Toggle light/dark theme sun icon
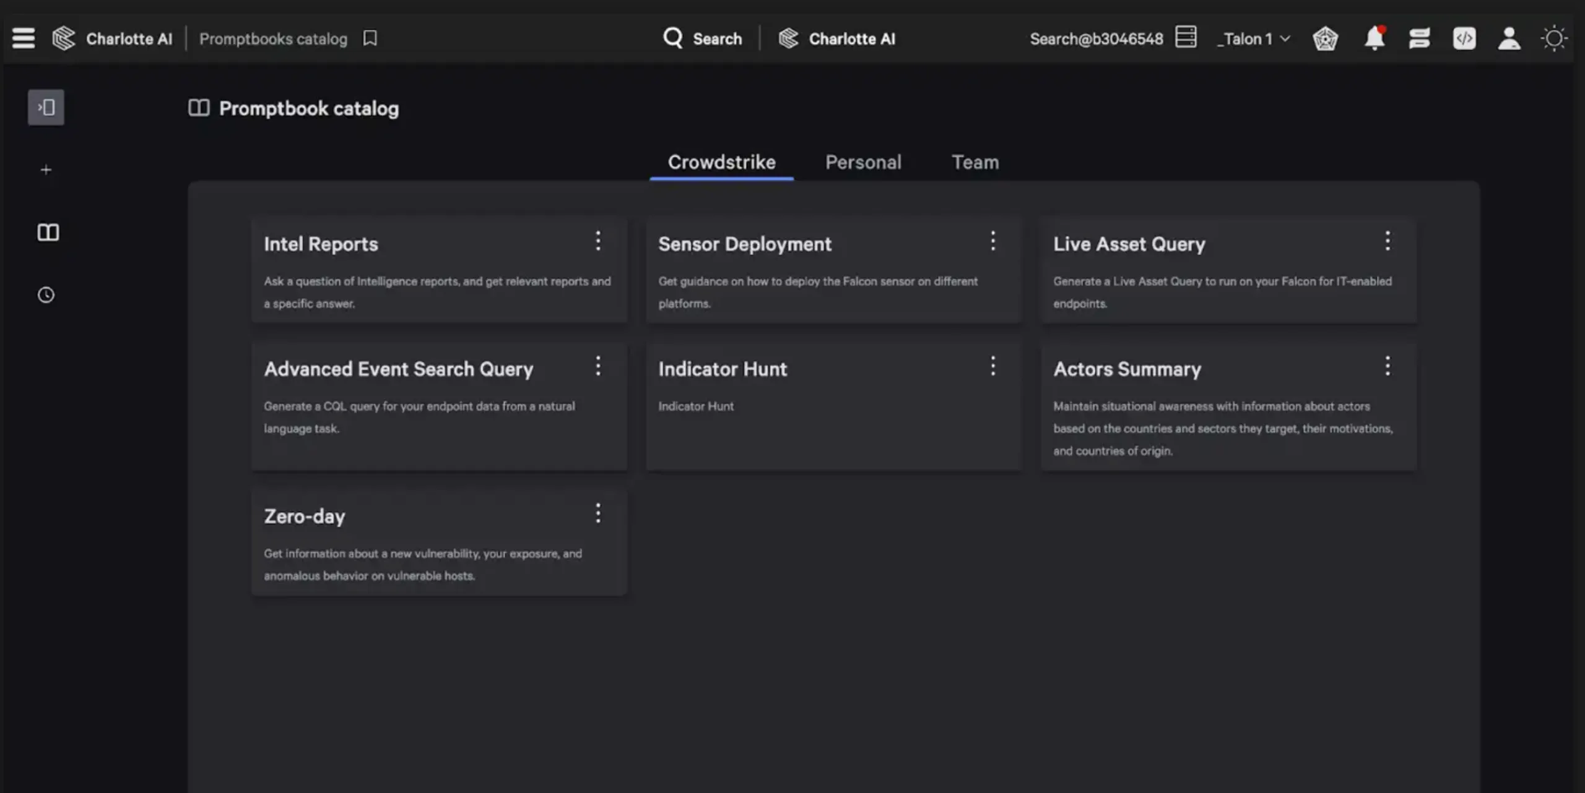The image size is (1585, 793). point(1554,38)
